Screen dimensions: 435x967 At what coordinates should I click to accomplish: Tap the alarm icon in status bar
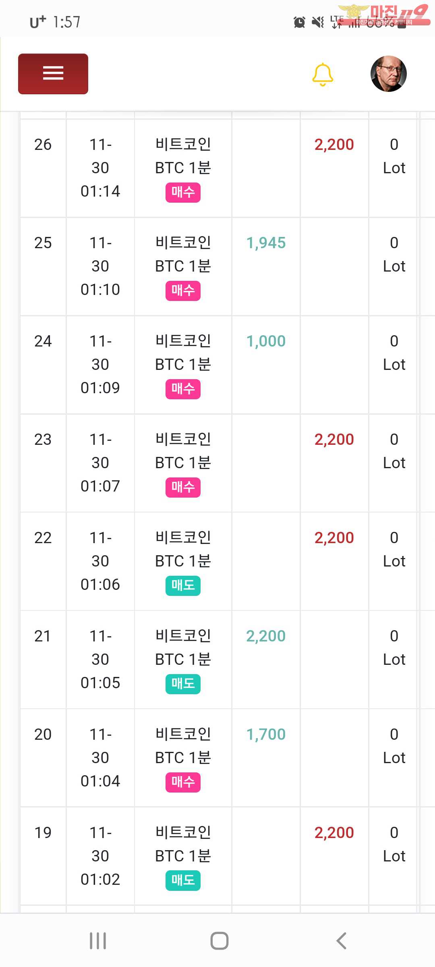[299, 22]
